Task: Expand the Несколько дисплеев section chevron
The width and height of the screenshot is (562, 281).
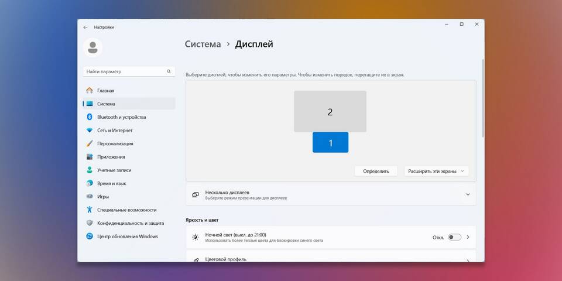Action: coord(468,194)
